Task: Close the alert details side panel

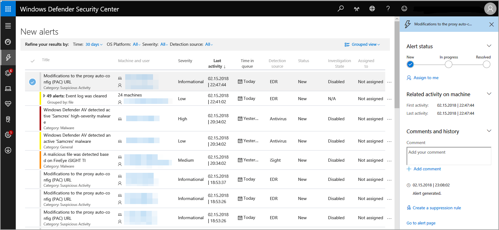Action: point(491,24)
